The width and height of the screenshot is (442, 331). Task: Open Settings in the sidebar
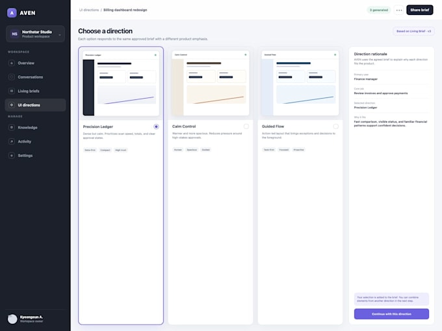pos(36,155)
